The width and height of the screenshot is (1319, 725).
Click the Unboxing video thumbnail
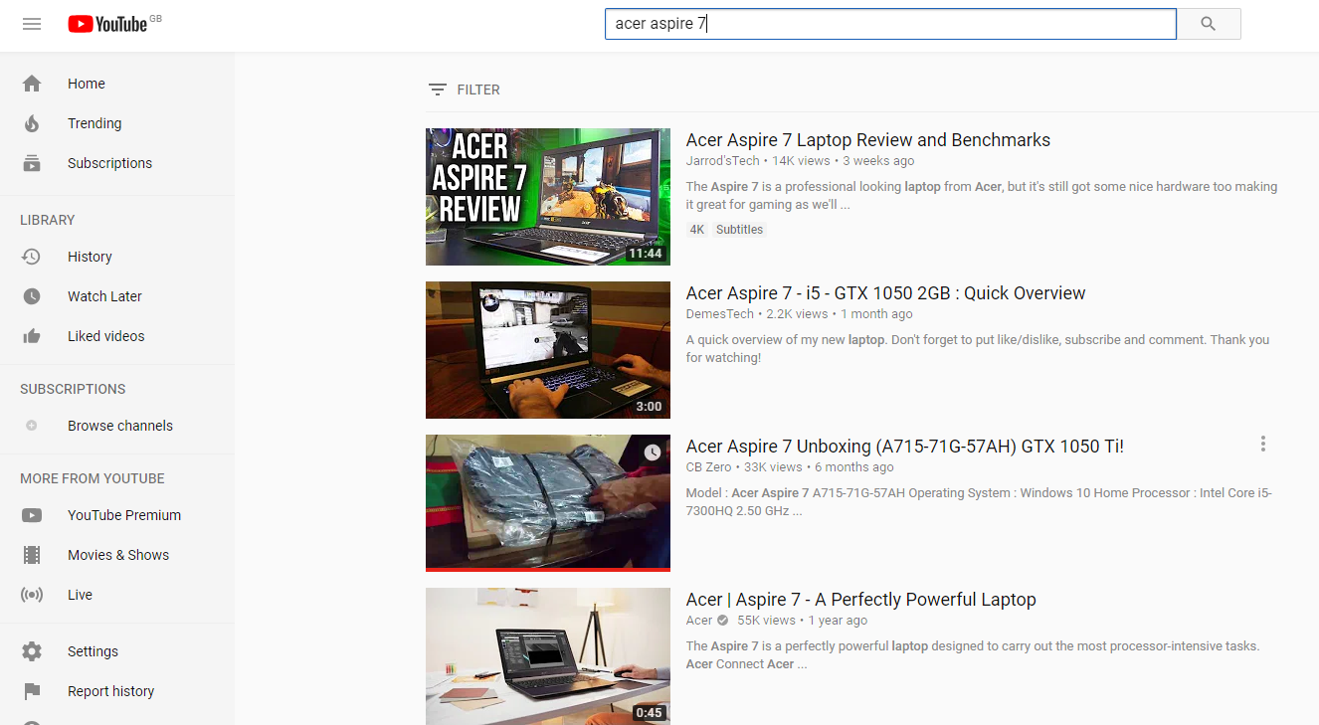pyautogui.click(x=548, y=503)
